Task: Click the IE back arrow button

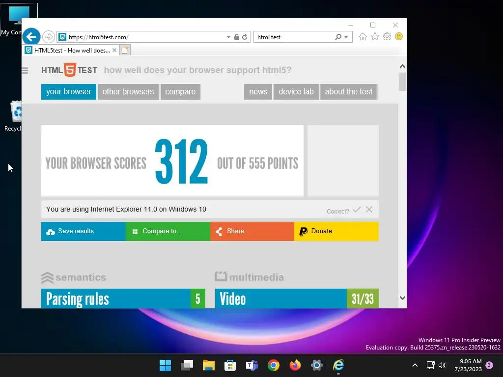Action: pos(31,37)
